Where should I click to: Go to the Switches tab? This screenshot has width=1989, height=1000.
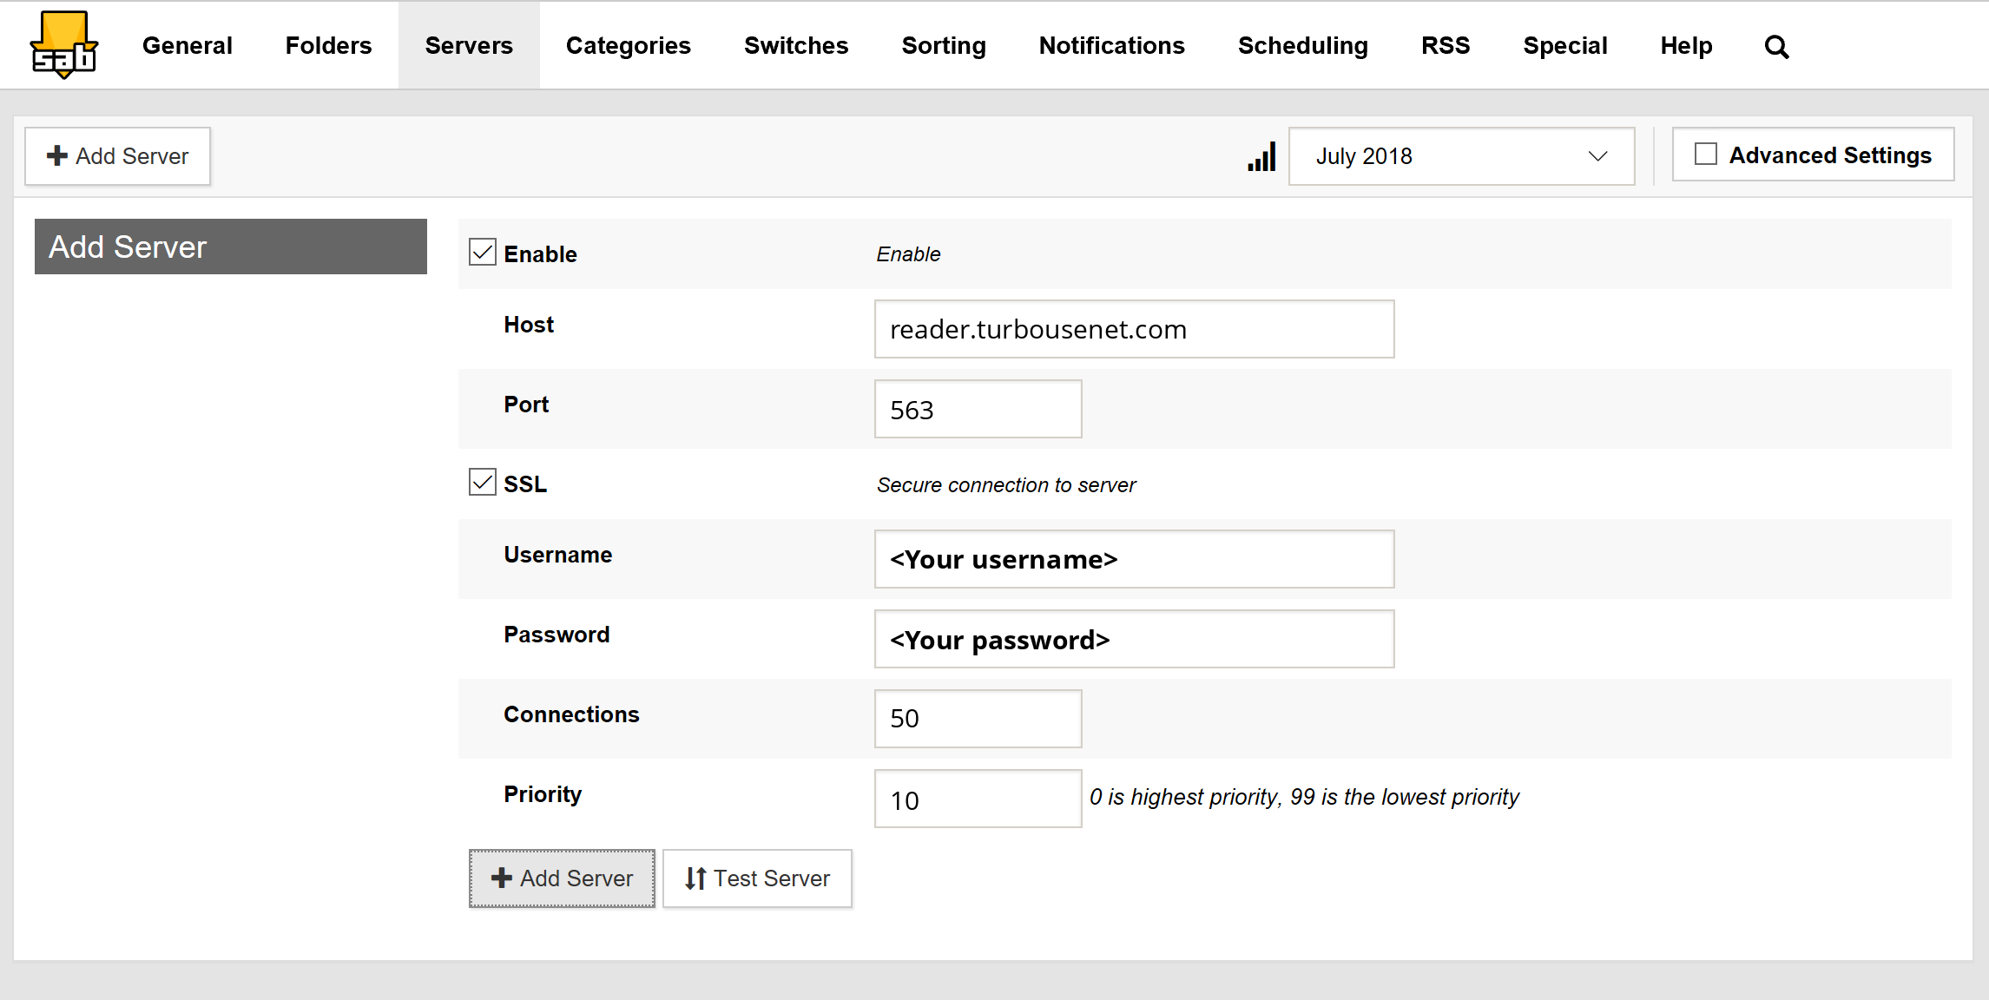point(796,45)
